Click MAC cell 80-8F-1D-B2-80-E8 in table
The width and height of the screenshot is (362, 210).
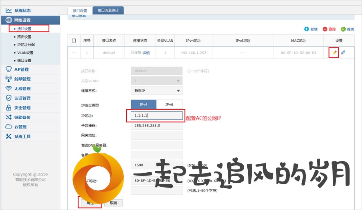(x=299, y=53)
